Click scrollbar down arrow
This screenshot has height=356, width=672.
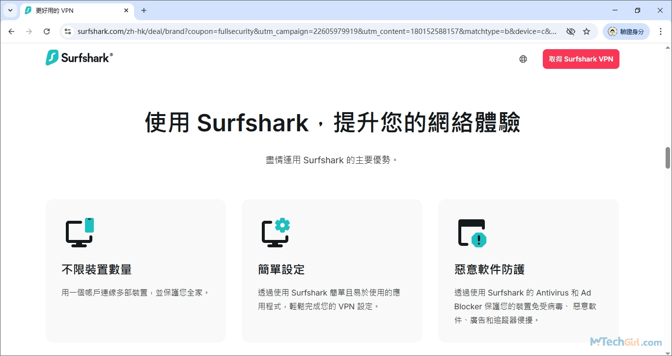click(668, 352)
